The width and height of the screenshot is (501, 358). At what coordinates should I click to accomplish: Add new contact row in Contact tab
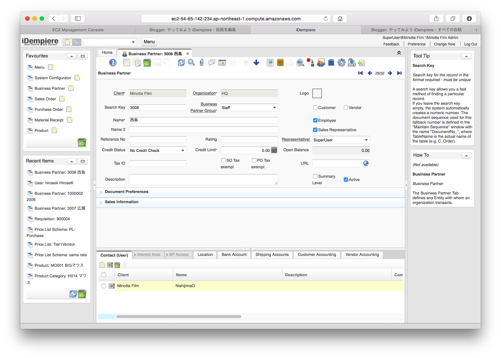tap(103, 265)
